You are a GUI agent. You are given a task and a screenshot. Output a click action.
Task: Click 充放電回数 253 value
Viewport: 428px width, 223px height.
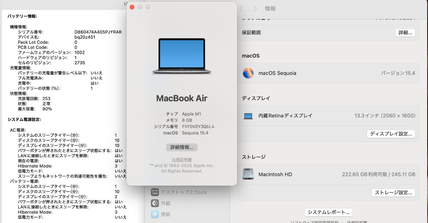tap(46, 98)
